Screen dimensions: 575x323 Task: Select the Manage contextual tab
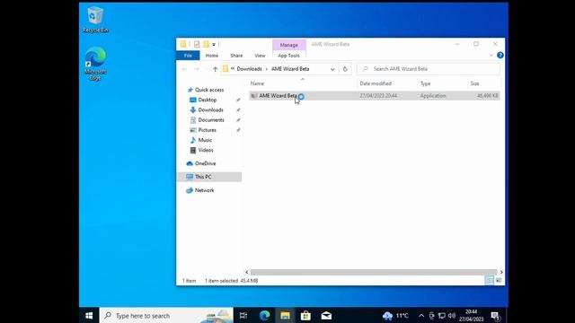coord(289,45)
